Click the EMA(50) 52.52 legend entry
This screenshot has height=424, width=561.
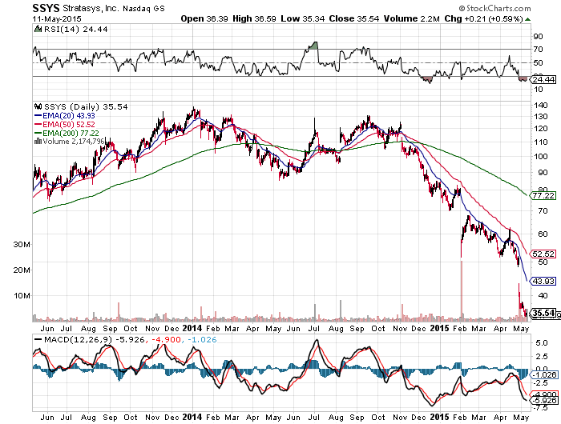tap(65, 124)
